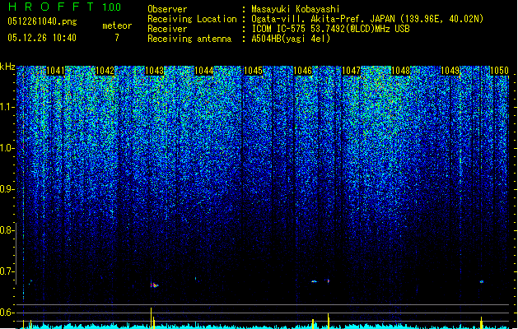Select the antenna value A504HB(yagi 4el)
The width and height of the screenshot is (518, 329).
[x=291, y=39]
